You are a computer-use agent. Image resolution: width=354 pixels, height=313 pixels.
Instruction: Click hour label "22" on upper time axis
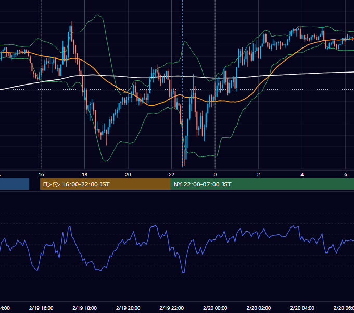point(172,175)
